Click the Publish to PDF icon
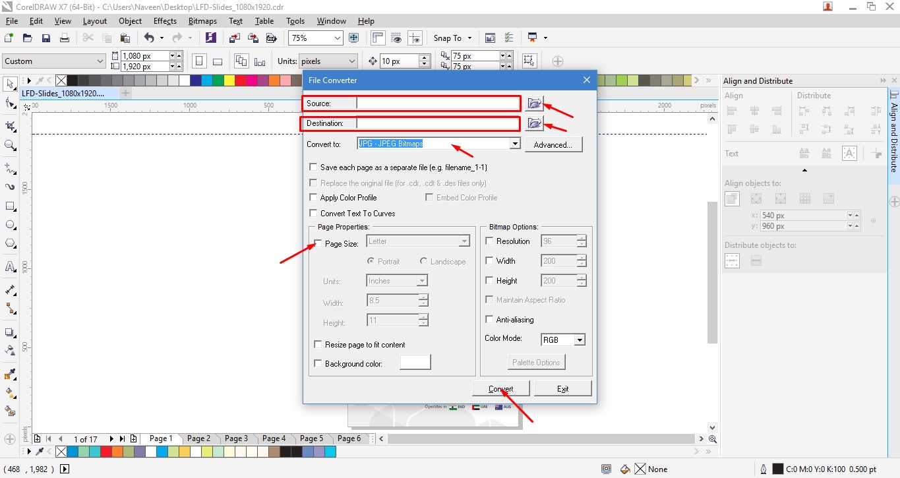The height and width of the screenshot is (478, 900). tap(271, 38)
